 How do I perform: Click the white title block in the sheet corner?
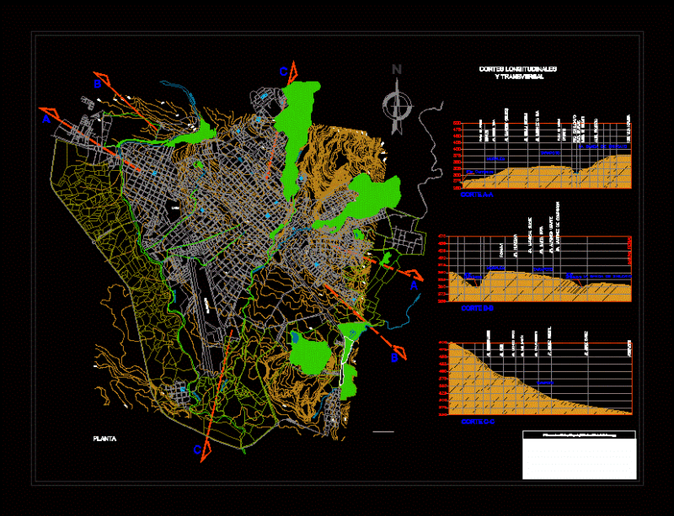[579, 455]
